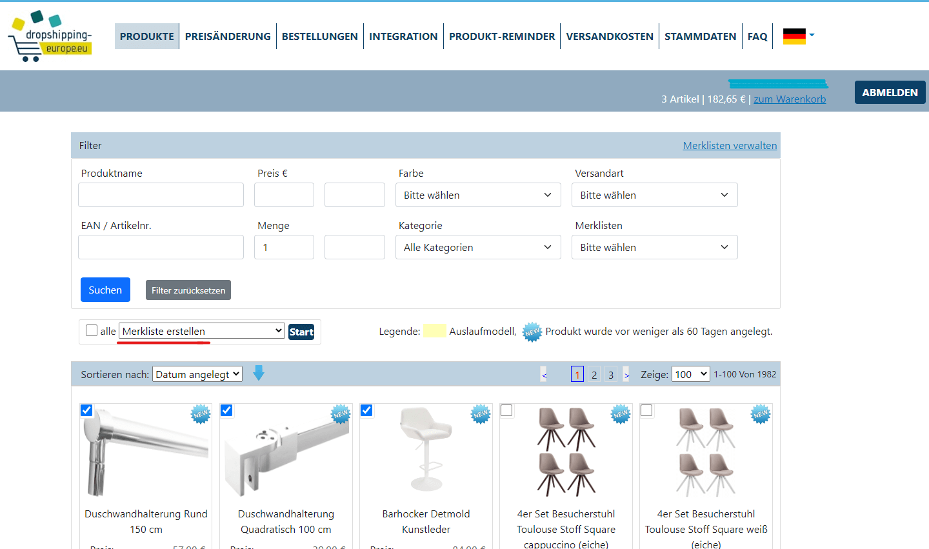Open the Farbe dropdown
This screenshot has width=929, height=549.
[477, 195]
